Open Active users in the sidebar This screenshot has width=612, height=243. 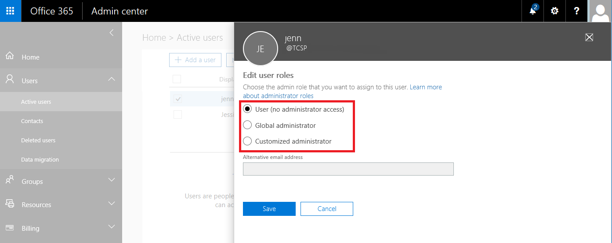(x=36, y=102)
